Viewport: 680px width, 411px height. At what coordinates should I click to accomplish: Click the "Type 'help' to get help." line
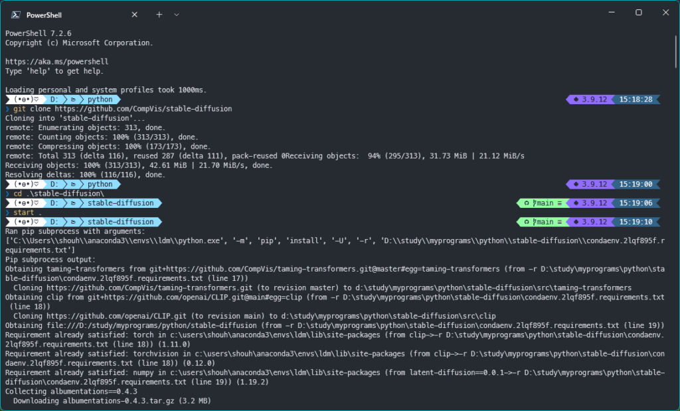click(54, 71)
